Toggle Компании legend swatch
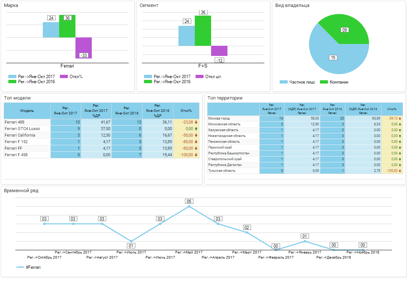Screen dimensions: 407x288 [324, 82]
